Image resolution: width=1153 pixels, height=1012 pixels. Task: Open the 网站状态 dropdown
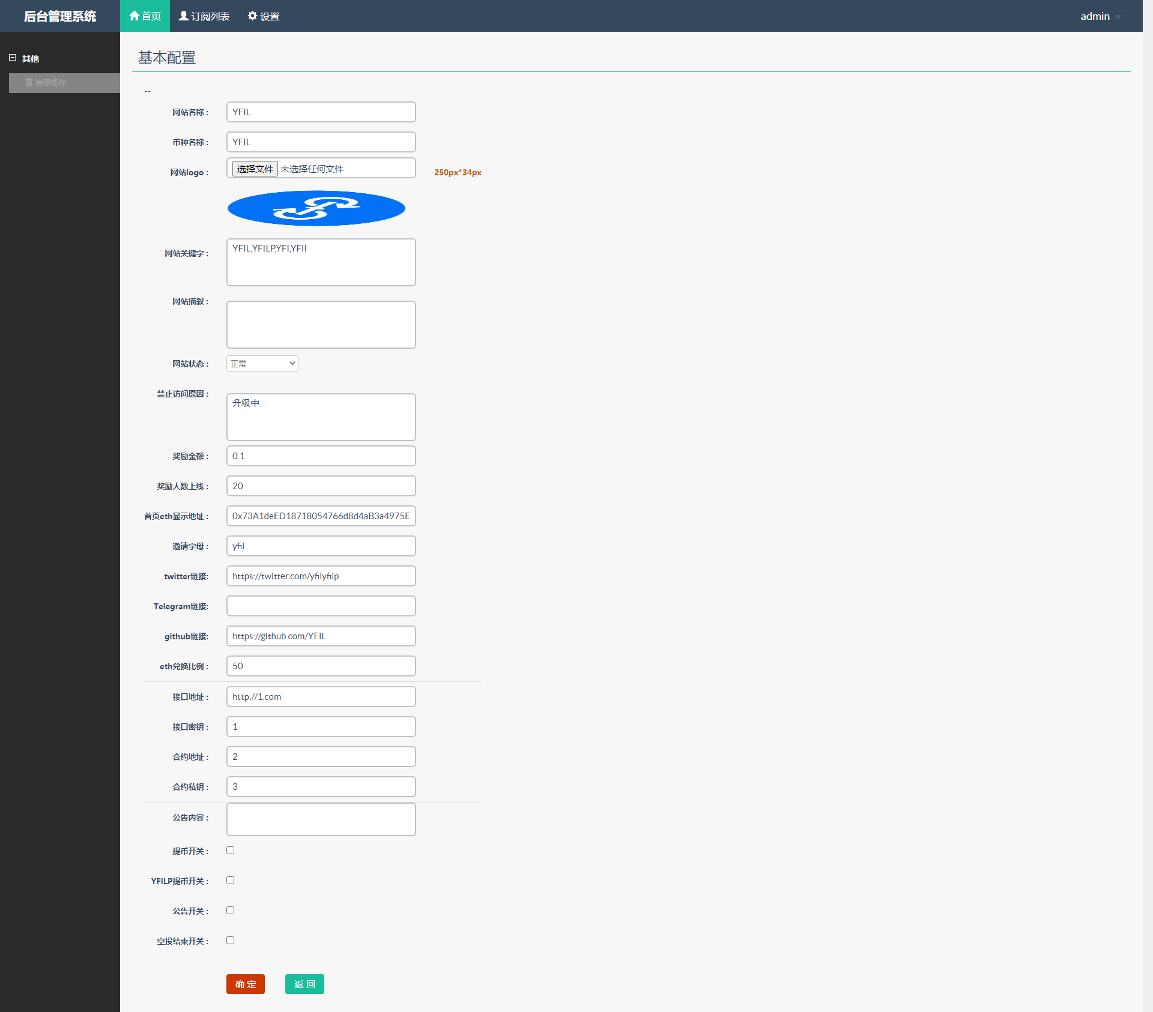tap(262, 363)
